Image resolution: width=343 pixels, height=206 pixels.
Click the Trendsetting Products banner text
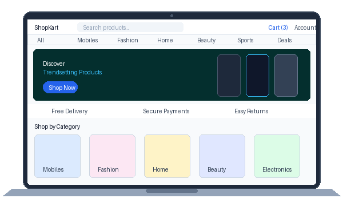coord(73,72)
